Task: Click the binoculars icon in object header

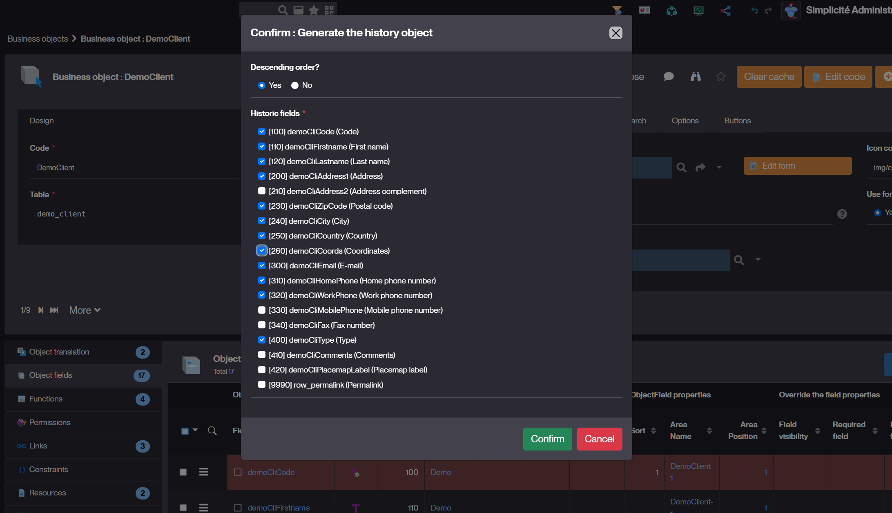Action: [696, 76]
